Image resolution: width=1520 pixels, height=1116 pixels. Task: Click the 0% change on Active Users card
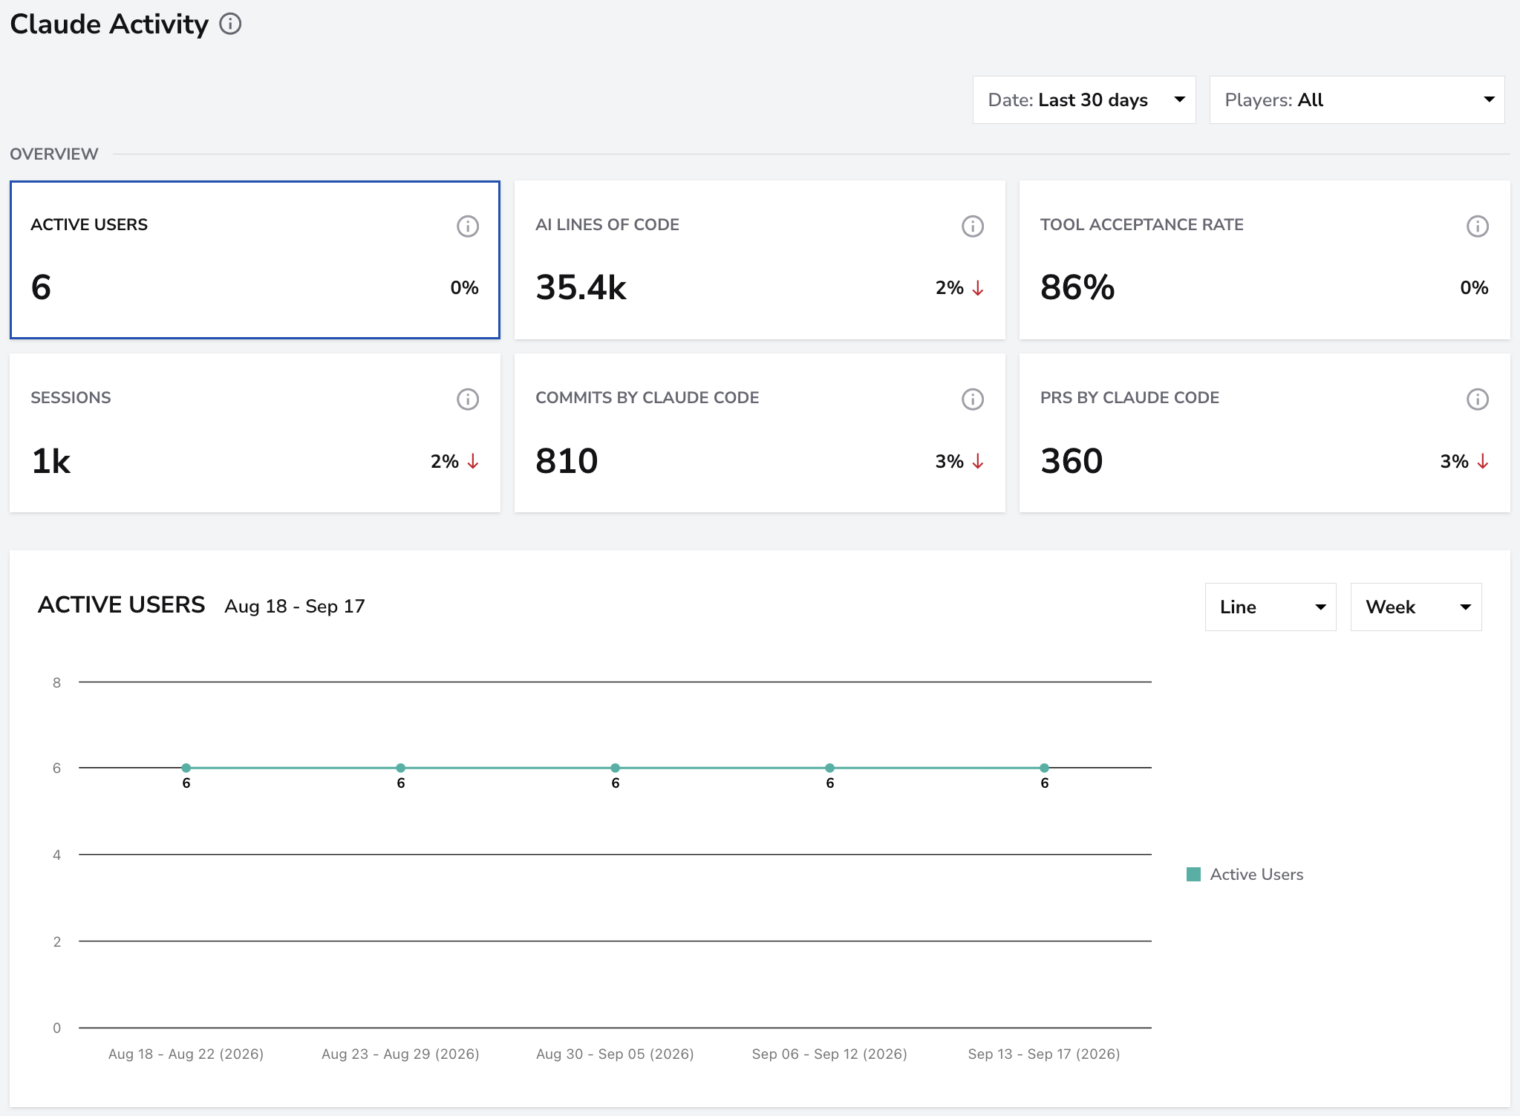pos(464,287)
